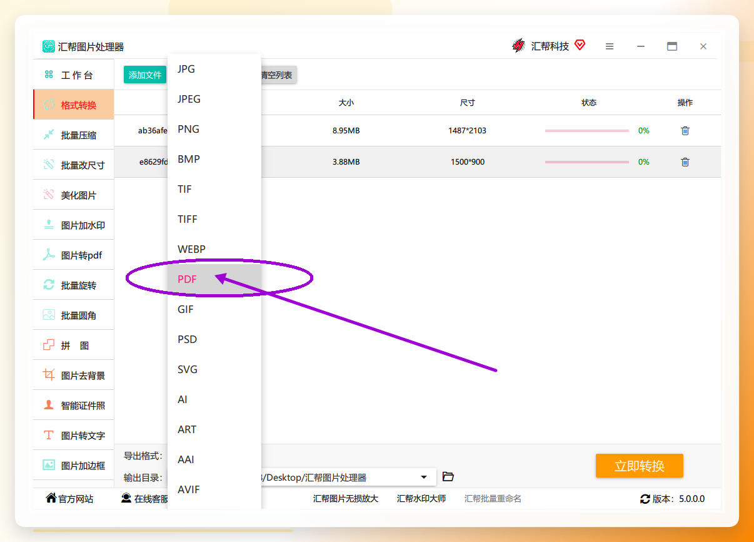Open the 批量圆角 rounded corners tool
The image size is (754, 542).
(73, 315)
